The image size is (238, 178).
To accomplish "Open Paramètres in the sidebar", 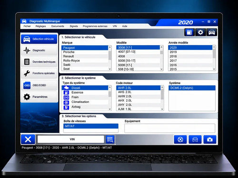I will click(39, 97).
